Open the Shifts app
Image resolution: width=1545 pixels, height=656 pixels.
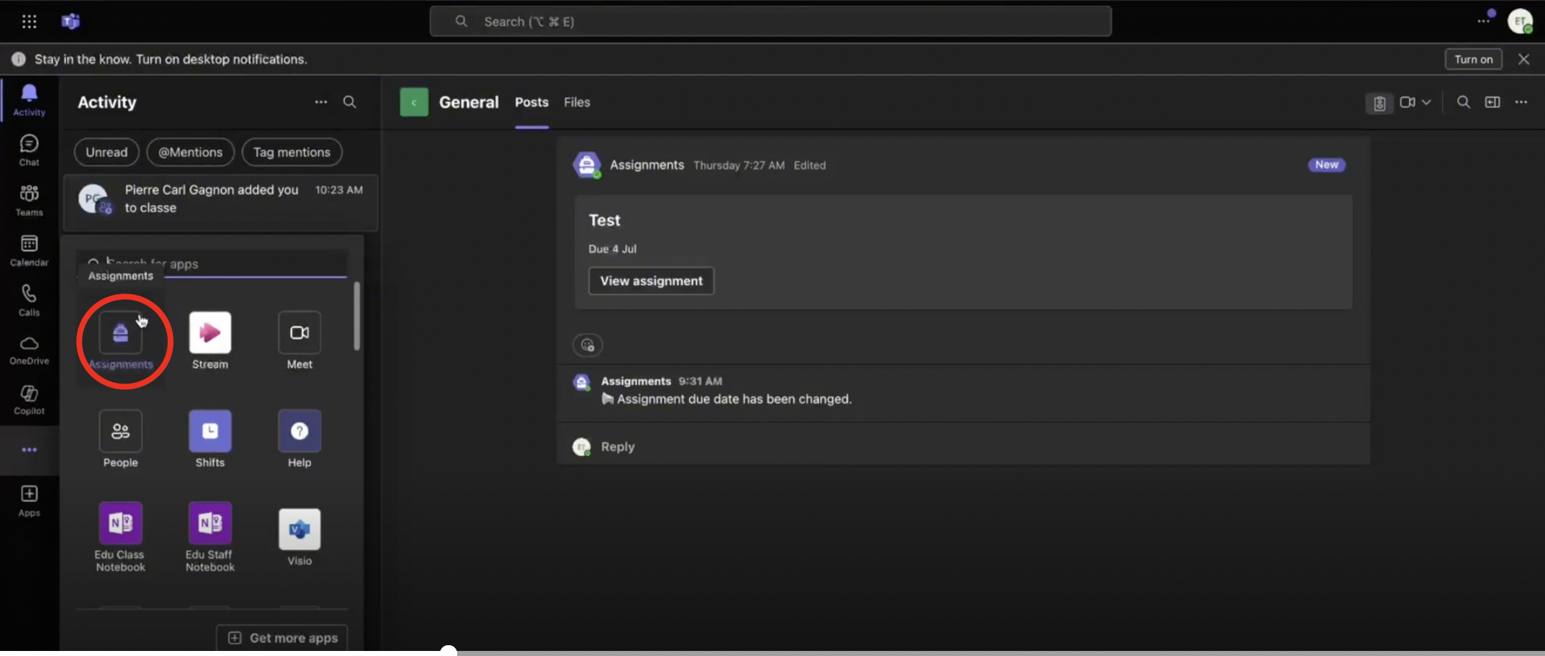pos(210,431)
